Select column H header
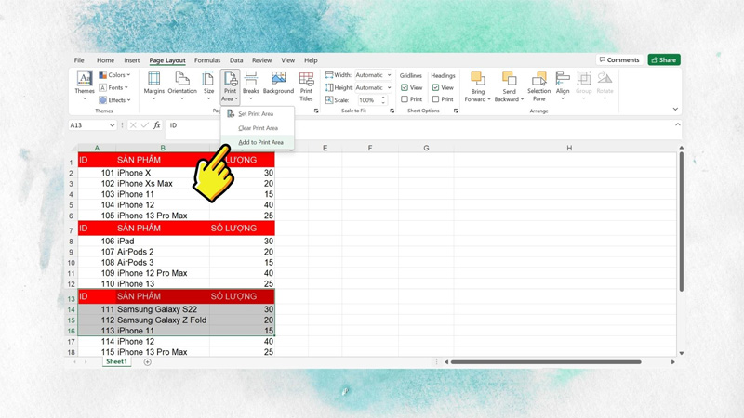 pyautogui.click(x=569, y=148)
